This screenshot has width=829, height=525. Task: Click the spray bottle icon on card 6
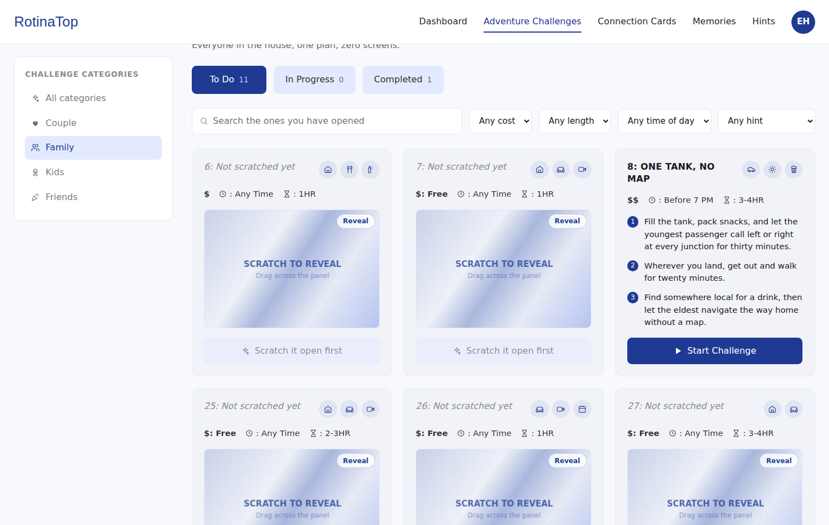tap(370, 170)
